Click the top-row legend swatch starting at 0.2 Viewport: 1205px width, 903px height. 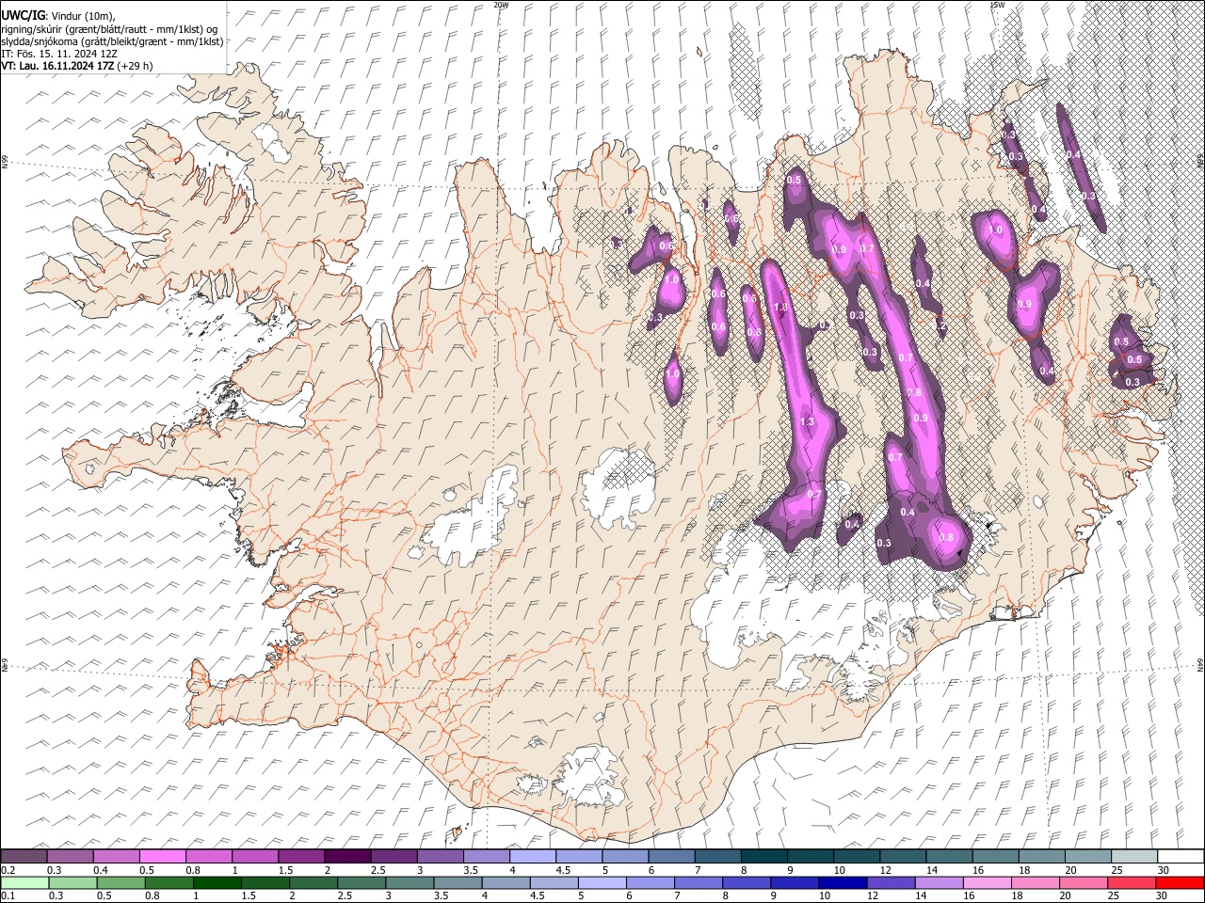pos(24,856)
